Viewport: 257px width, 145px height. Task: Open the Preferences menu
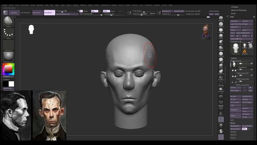pyautogui.click(x=105, y=5)
